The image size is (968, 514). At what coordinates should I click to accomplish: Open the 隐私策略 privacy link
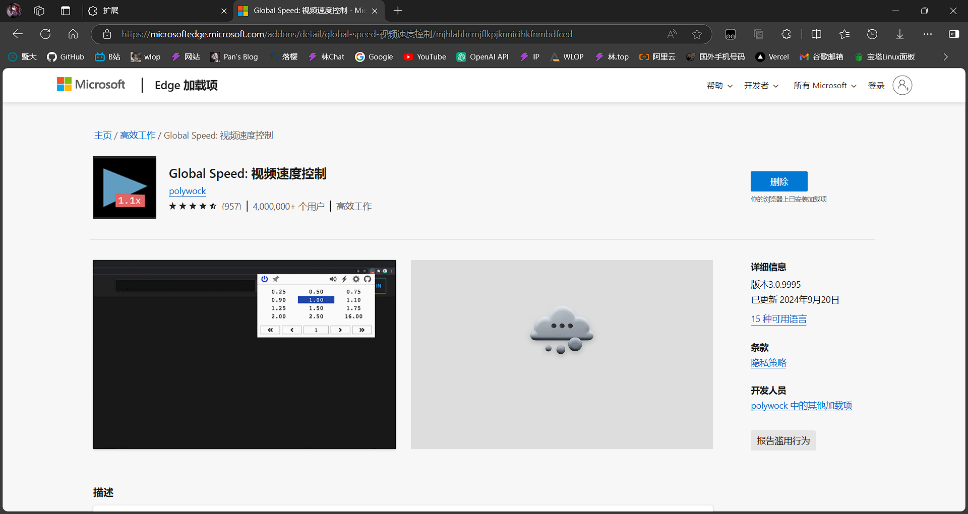point(768,363)
